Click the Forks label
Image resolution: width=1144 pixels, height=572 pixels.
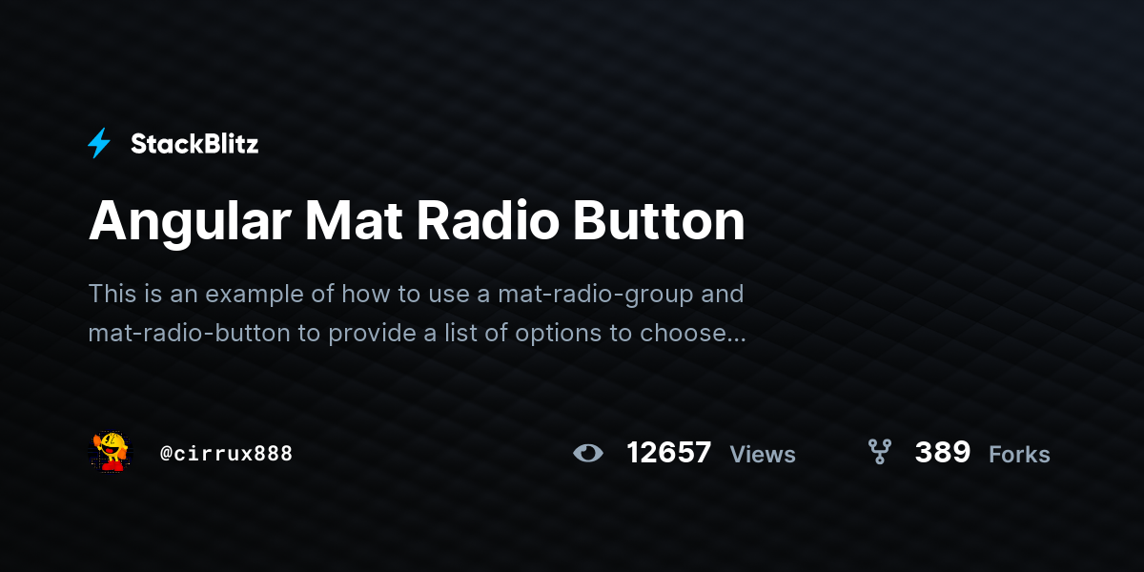(1019, 455)
